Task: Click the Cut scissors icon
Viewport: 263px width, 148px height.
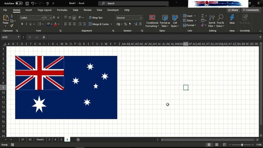Action: [x=12, y=16]
